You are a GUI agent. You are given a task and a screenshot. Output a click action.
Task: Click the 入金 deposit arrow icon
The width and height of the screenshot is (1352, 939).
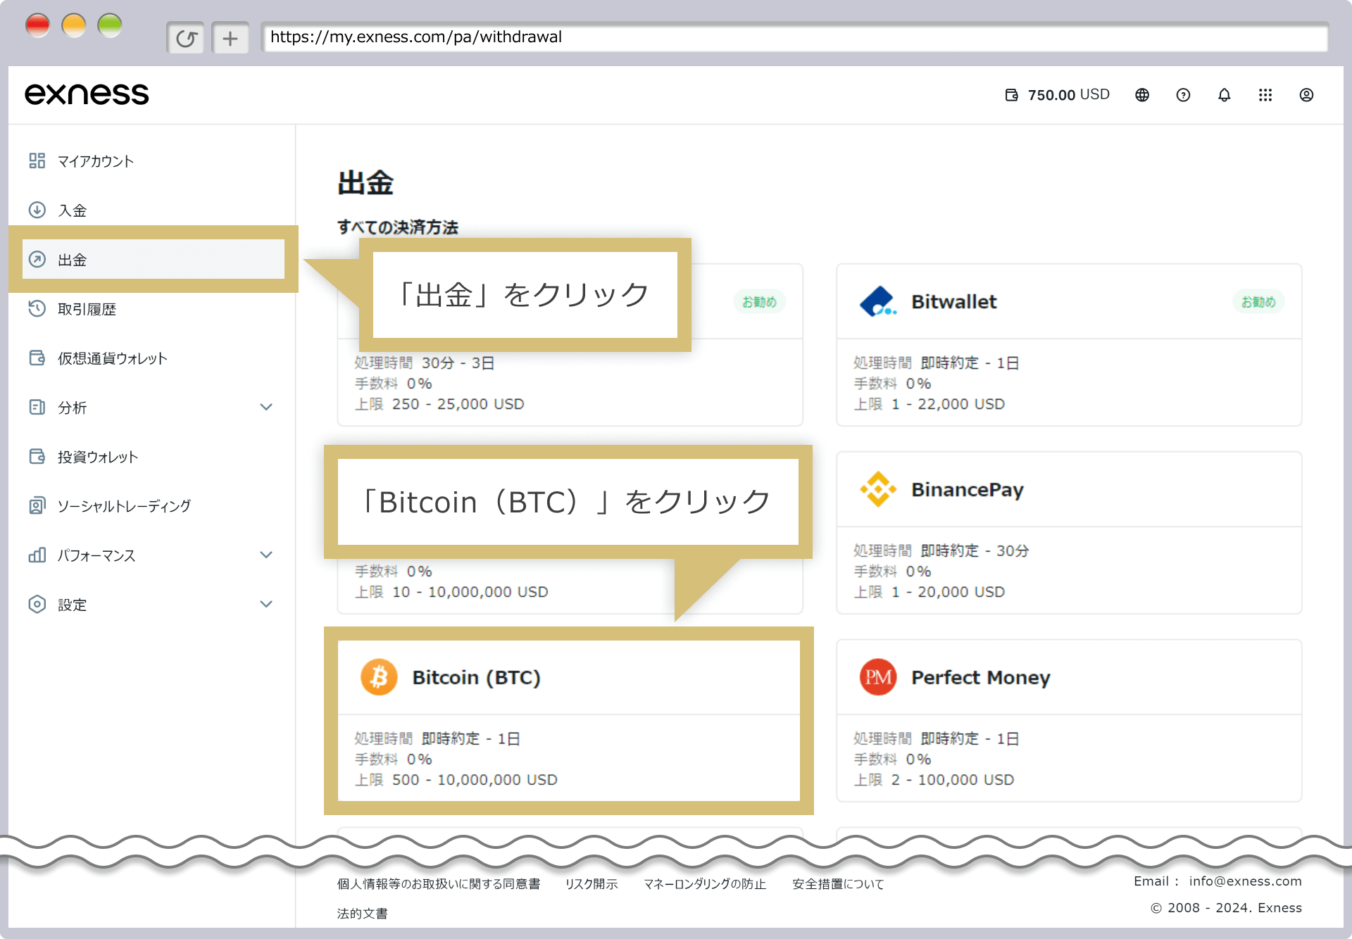tap(37, 210)
